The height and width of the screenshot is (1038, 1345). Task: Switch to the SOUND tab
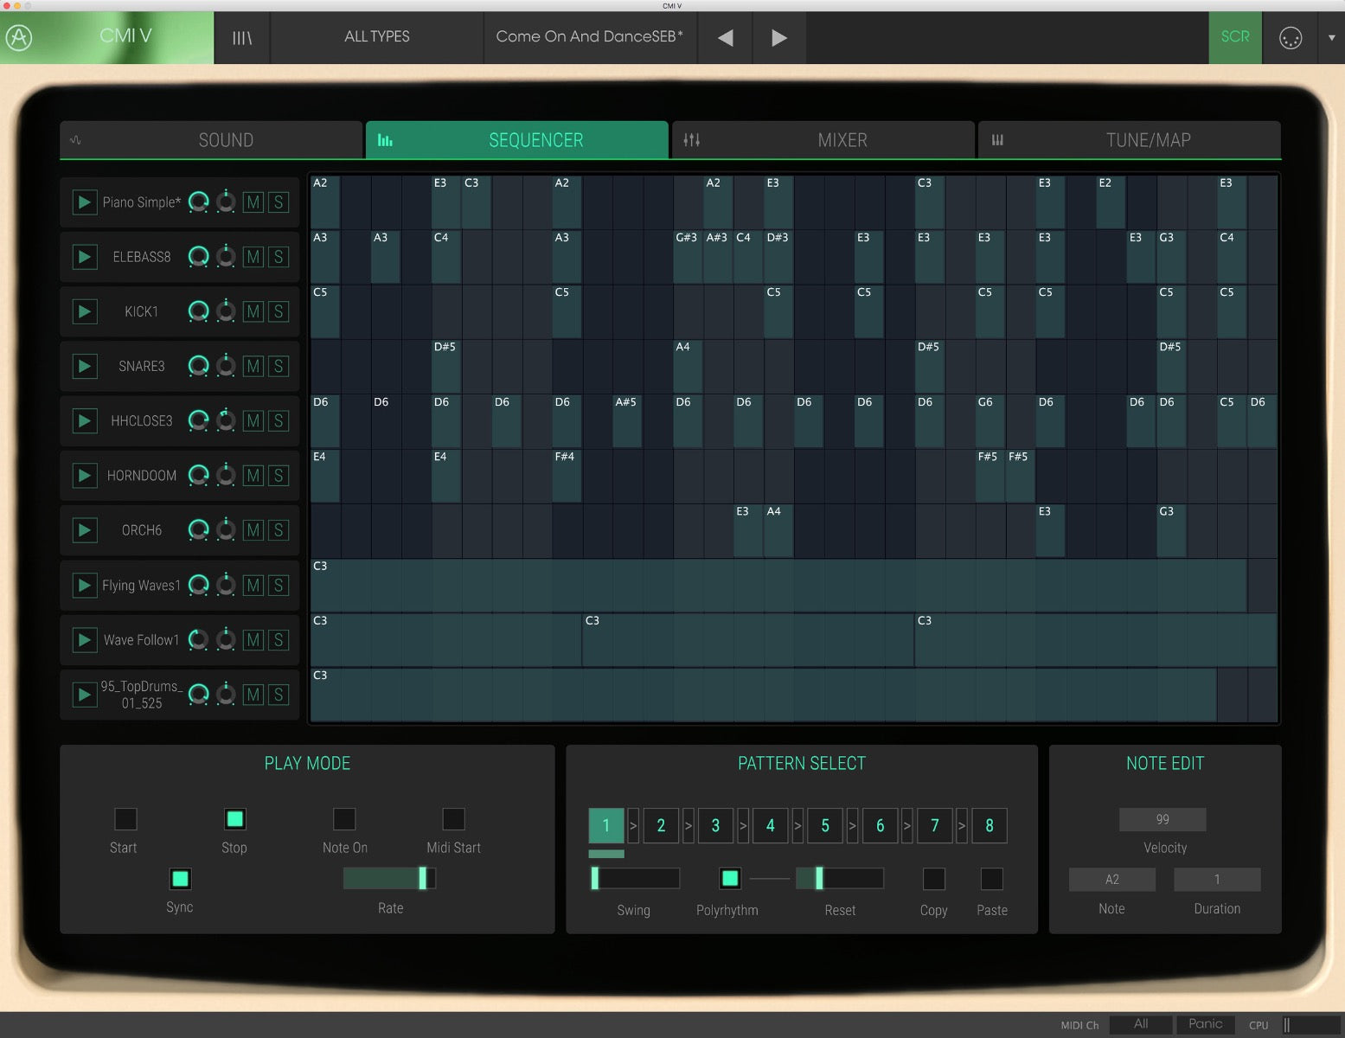(211, 140)
